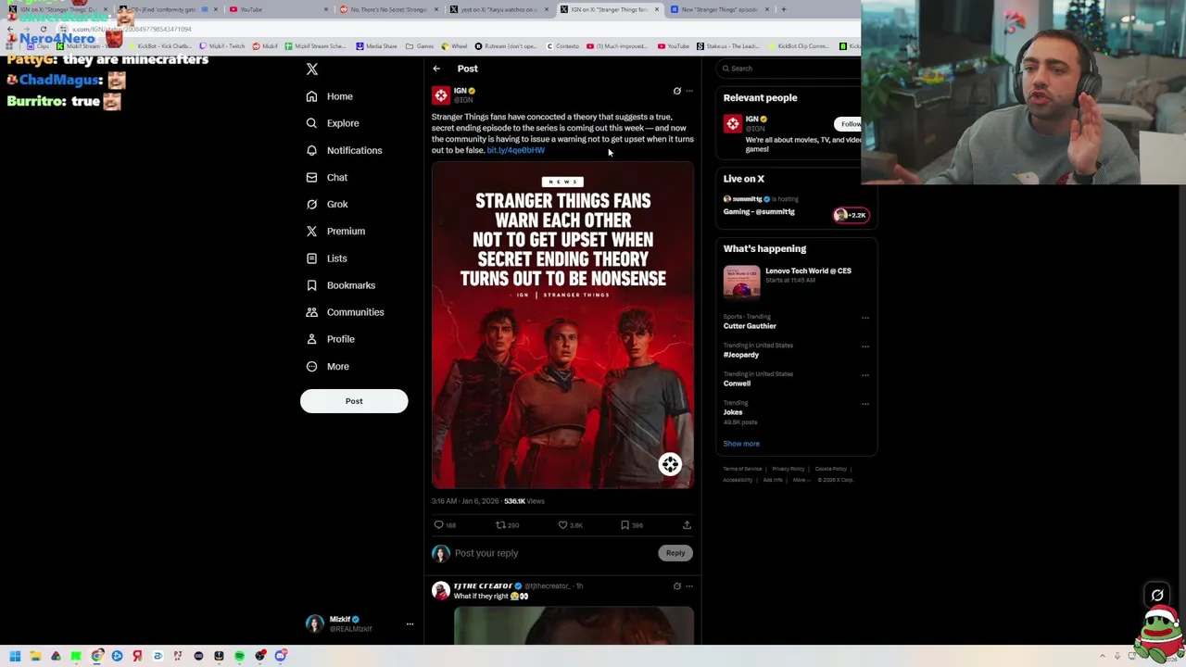
Task: Open three-dot menu on TJ's reply
Action: click(688, 586)
